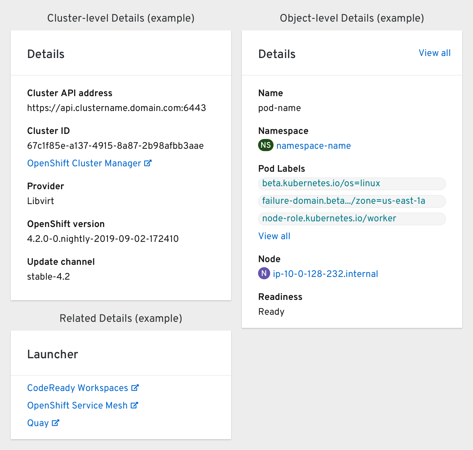Click the Cluster ID label
The height and width of the screenshot is (450, 473).
click(x=49, y=131)
